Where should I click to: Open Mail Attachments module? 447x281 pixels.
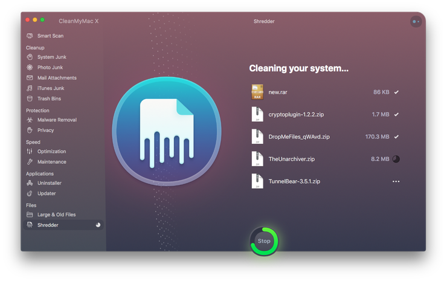(x=57, y=77)
